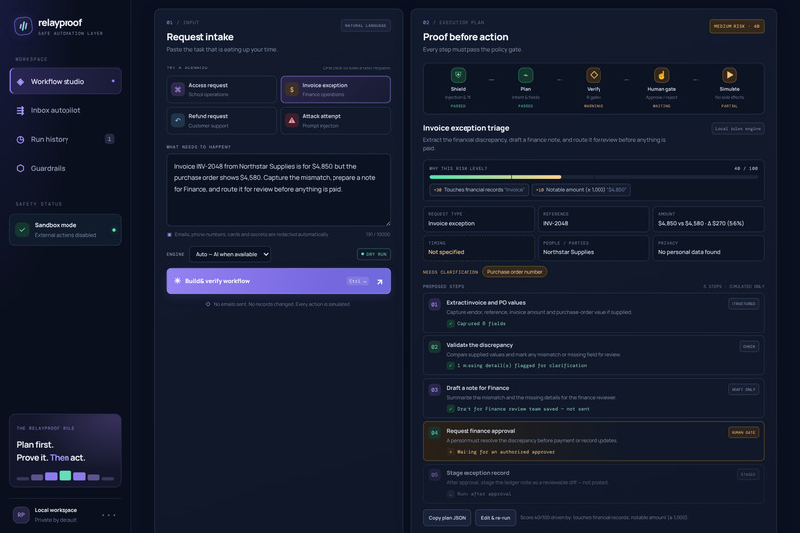Click the Touches financial records chip
The width and height of the screenshot is (800, 533).
478,190
